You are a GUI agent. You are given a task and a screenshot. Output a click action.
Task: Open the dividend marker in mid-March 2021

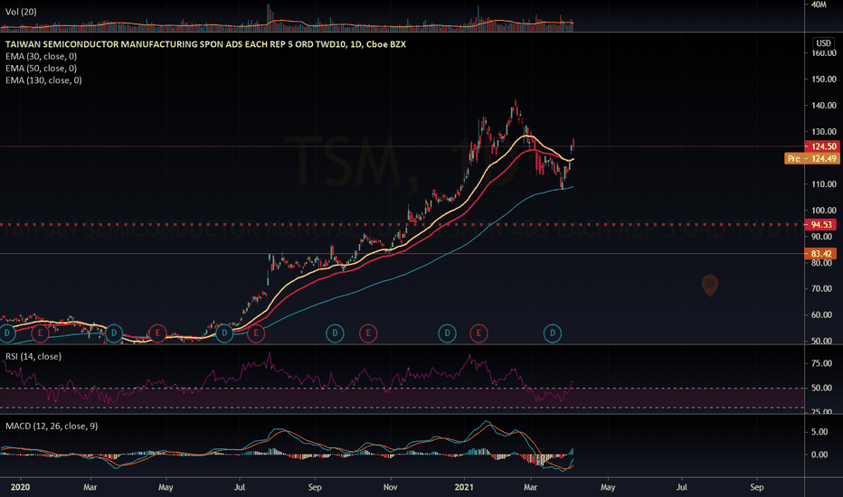tap(553, 333)
